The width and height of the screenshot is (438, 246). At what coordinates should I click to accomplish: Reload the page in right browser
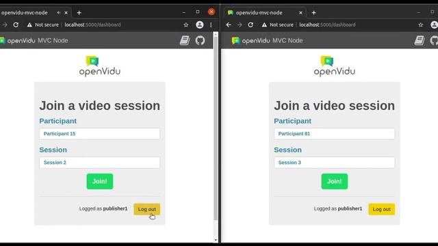coord(250,25)
